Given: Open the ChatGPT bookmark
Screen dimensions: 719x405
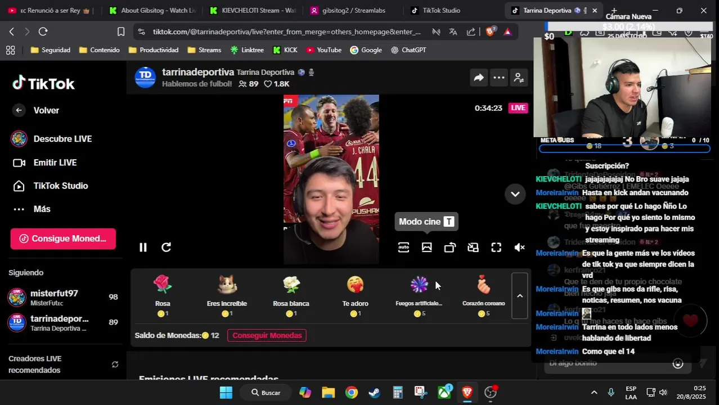Looking at the screenshot, I should [408, 50].
